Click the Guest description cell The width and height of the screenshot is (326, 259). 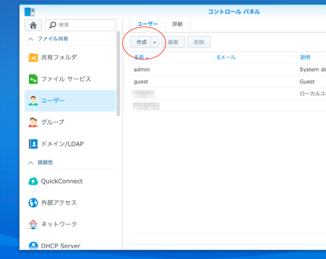[307, 82]
